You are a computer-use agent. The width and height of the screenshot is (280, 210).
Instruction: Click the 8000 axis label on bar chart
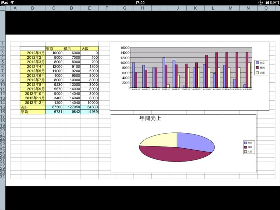point(126,68)
